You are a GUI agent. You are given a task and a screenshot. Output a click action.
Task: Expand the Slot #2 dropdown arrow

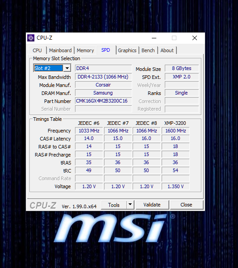click(x=67, y=68)
